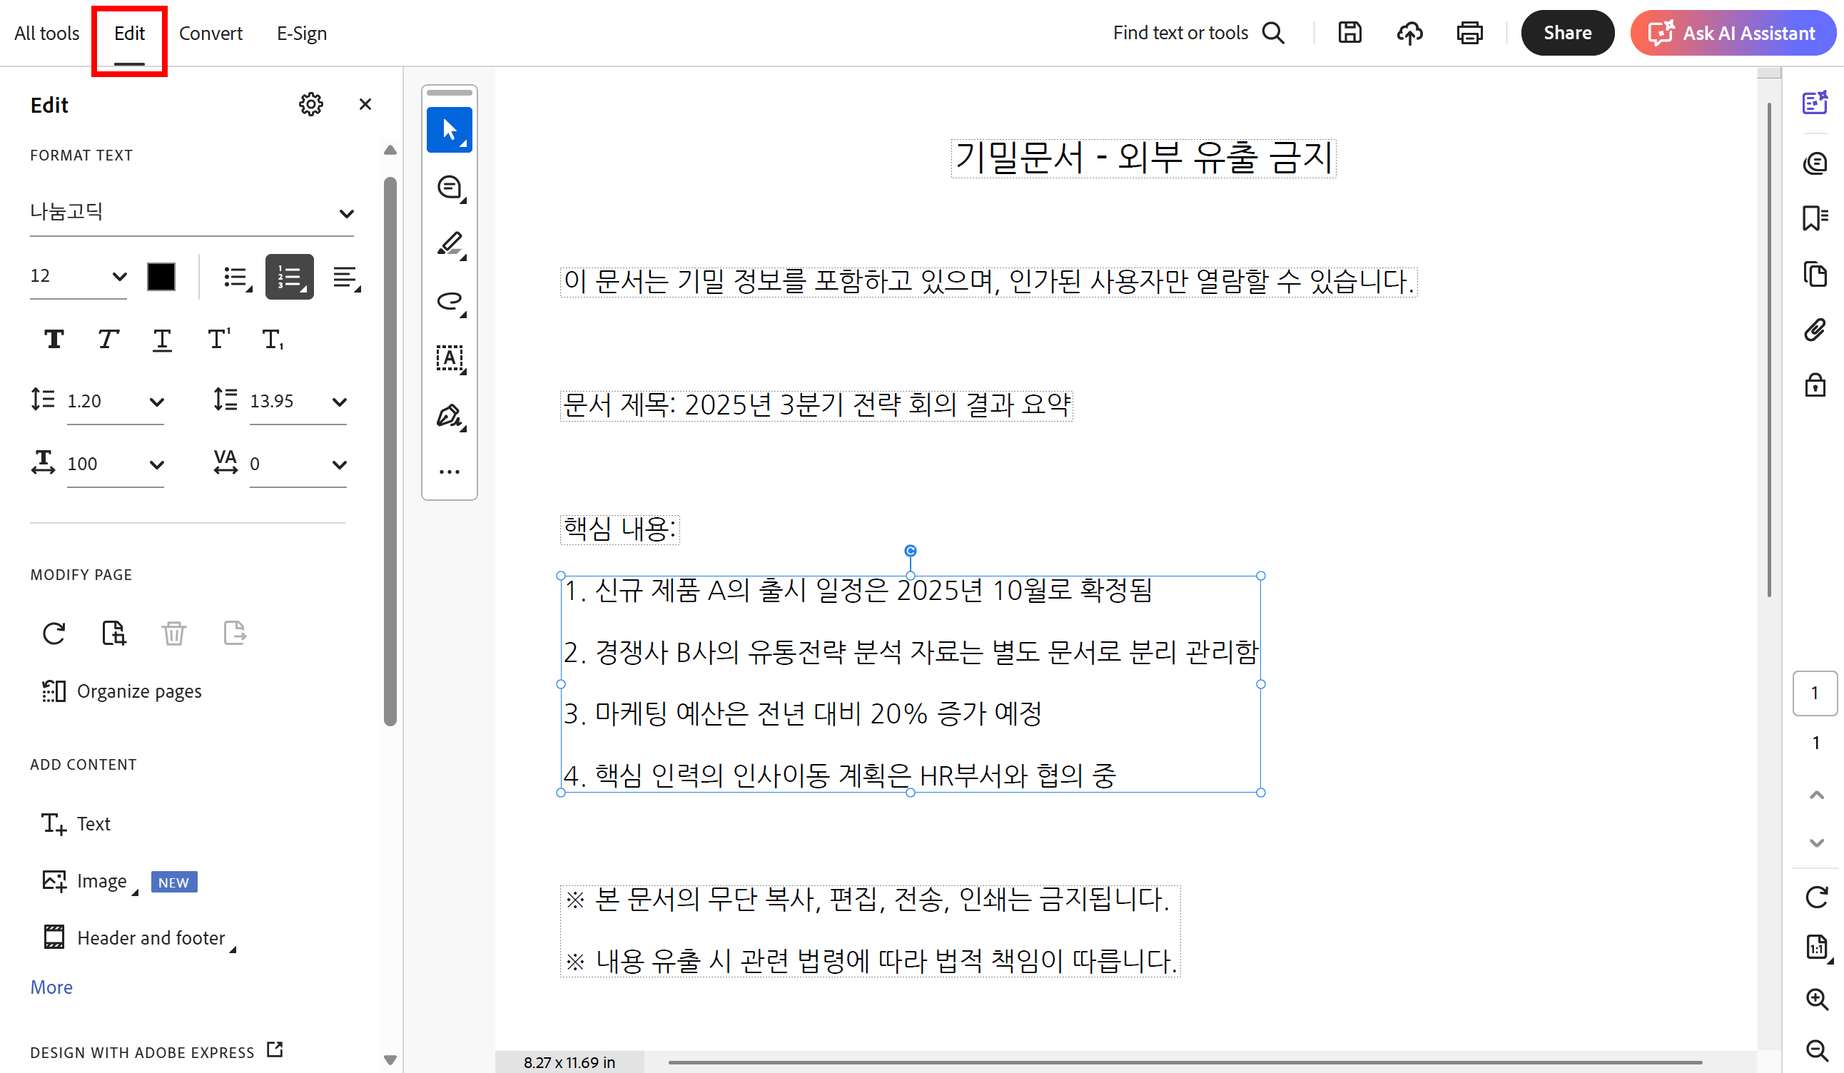Select the fill and sign pen tool
1844x1073 pixels.
click(x=450, y=415)
